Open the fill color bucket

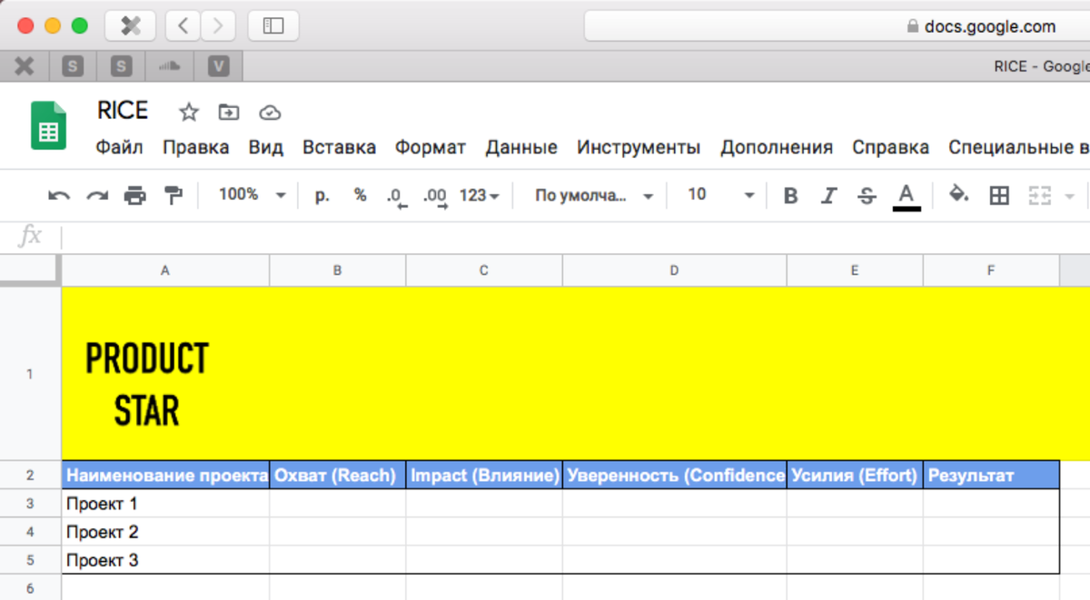958,193
